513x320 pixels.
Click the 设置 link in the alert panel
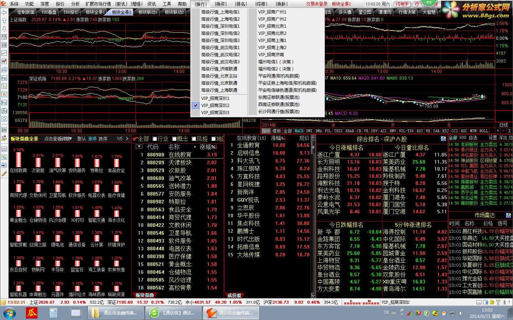click(493, 138)
